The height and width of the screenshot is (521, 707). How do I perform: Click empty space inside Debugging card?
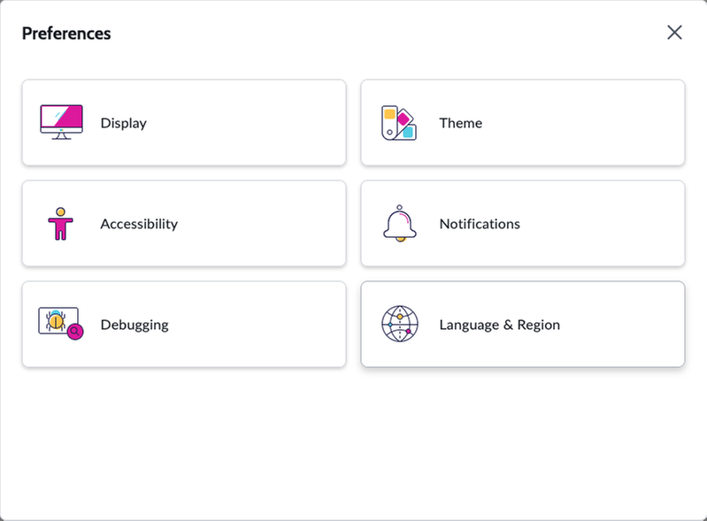pyautogui.click(x=257, y=325)
